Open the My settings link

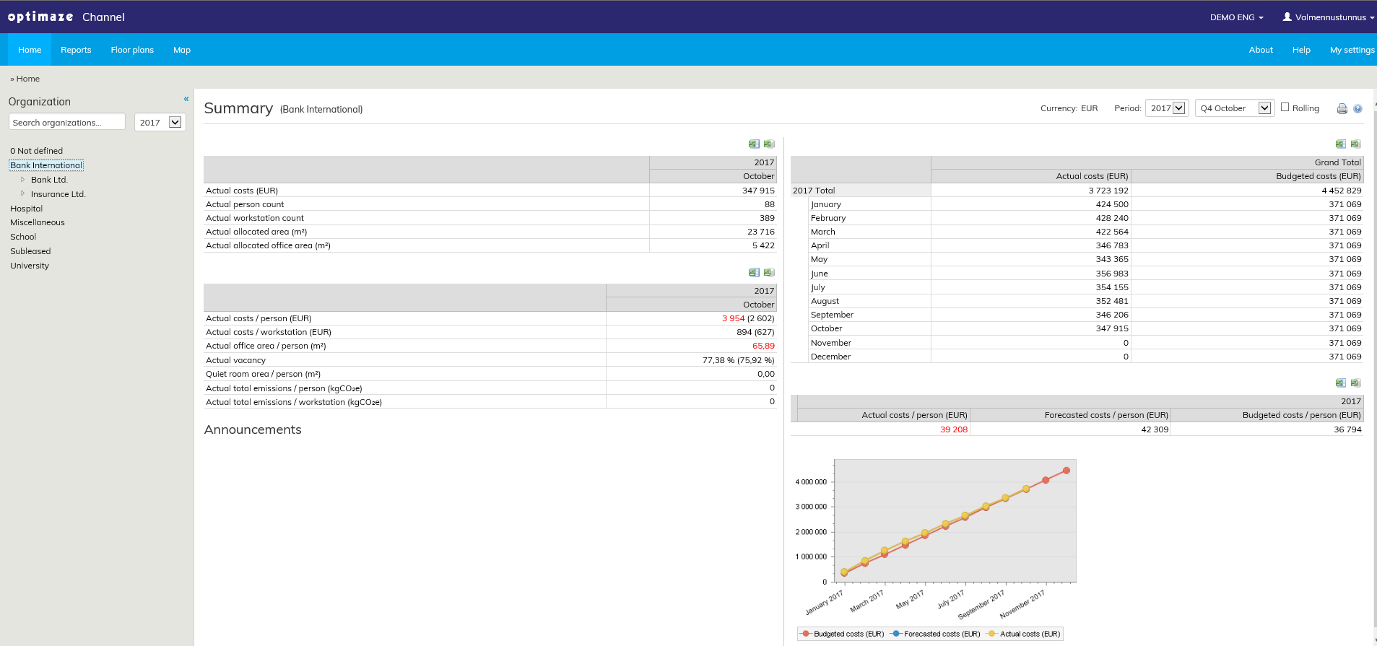[x=1352, y=50]
